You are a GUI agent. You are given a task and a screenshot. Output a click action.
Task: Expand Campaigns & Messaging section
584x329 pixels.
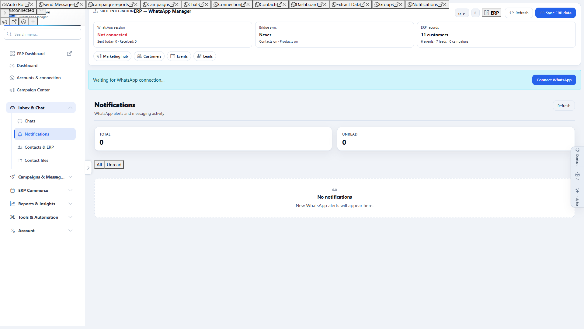(41, 177)
